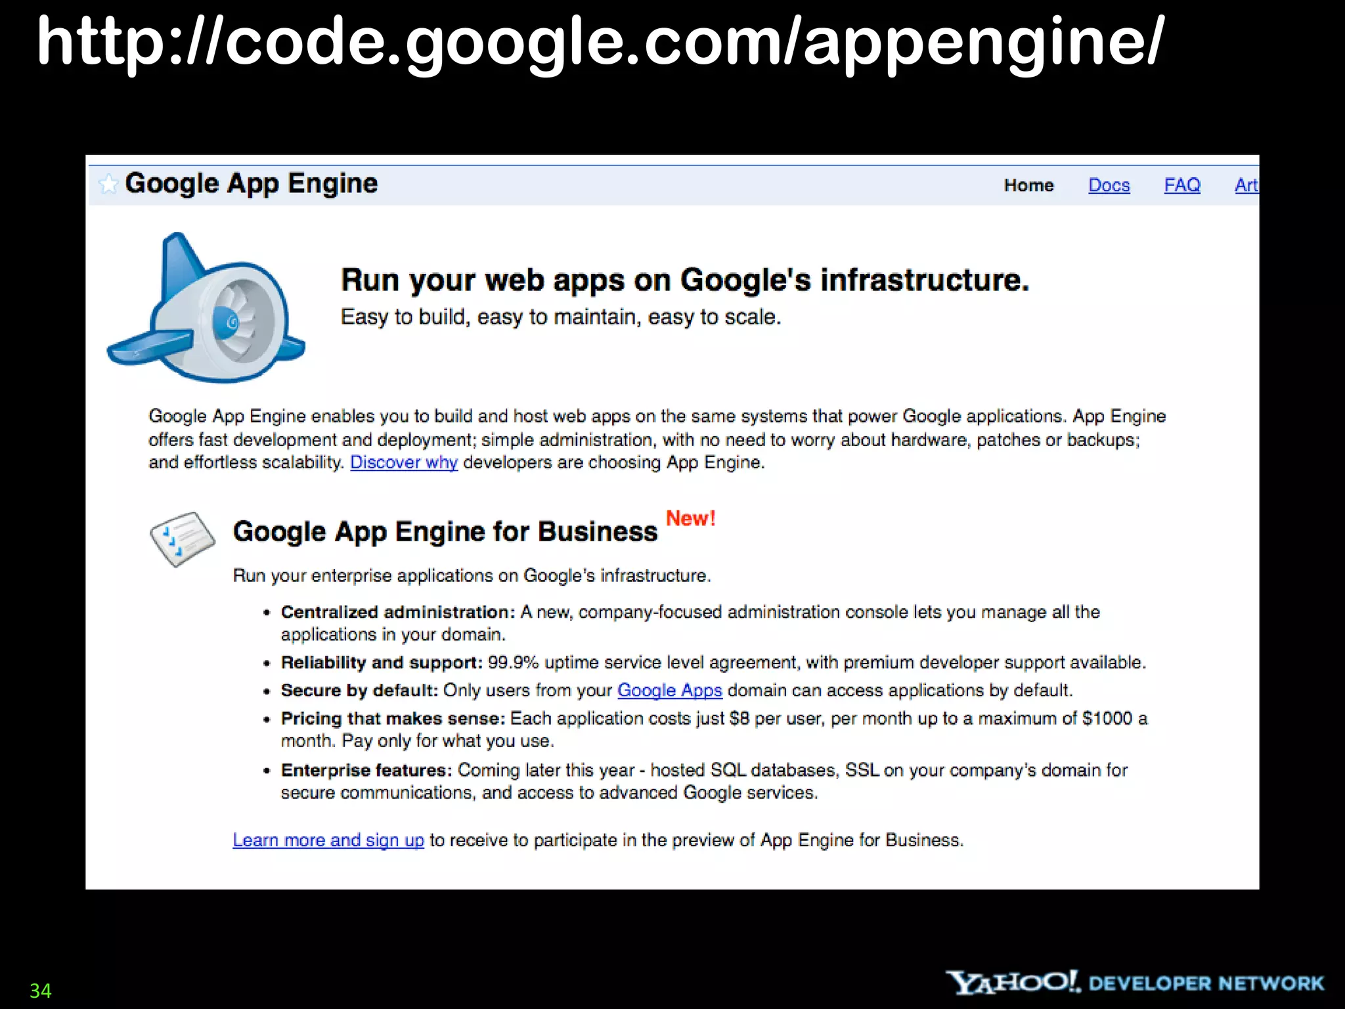1345x1009 pixels.
Task: Click Easy to build, easy to maintain tagline
Action: coord(561,317)
